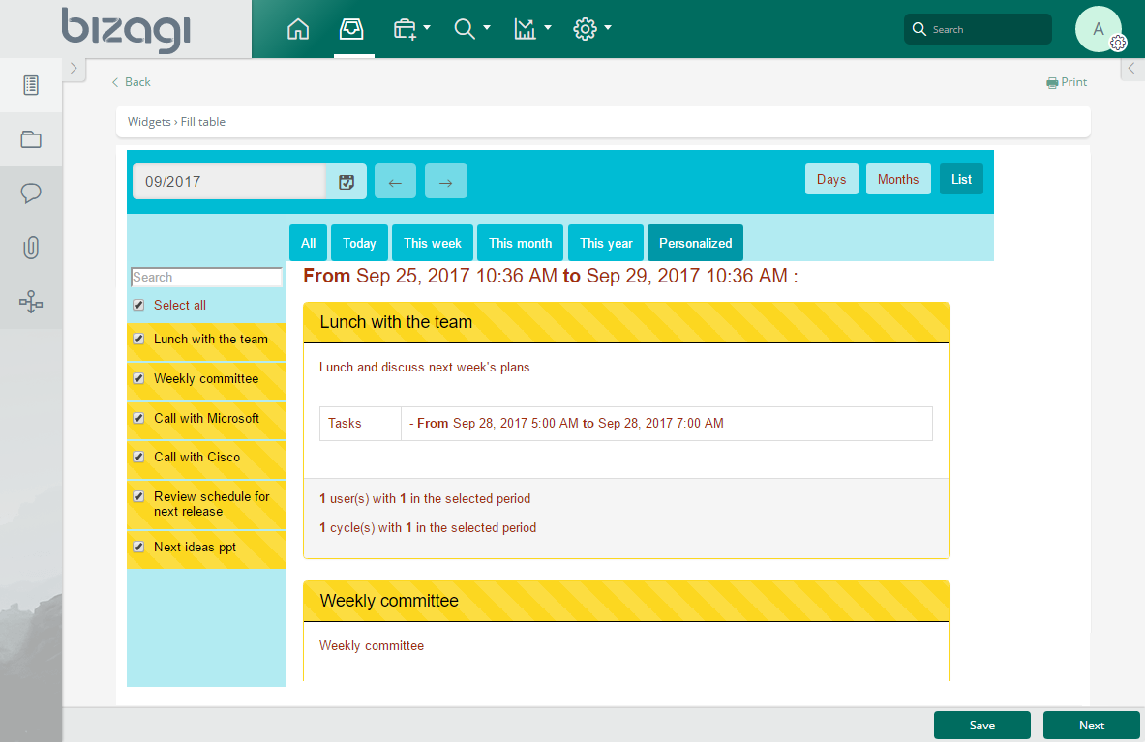Uncheck the Select all checkbox
Viewport: 1145px width, 742px height.
(x=138, y=306)
